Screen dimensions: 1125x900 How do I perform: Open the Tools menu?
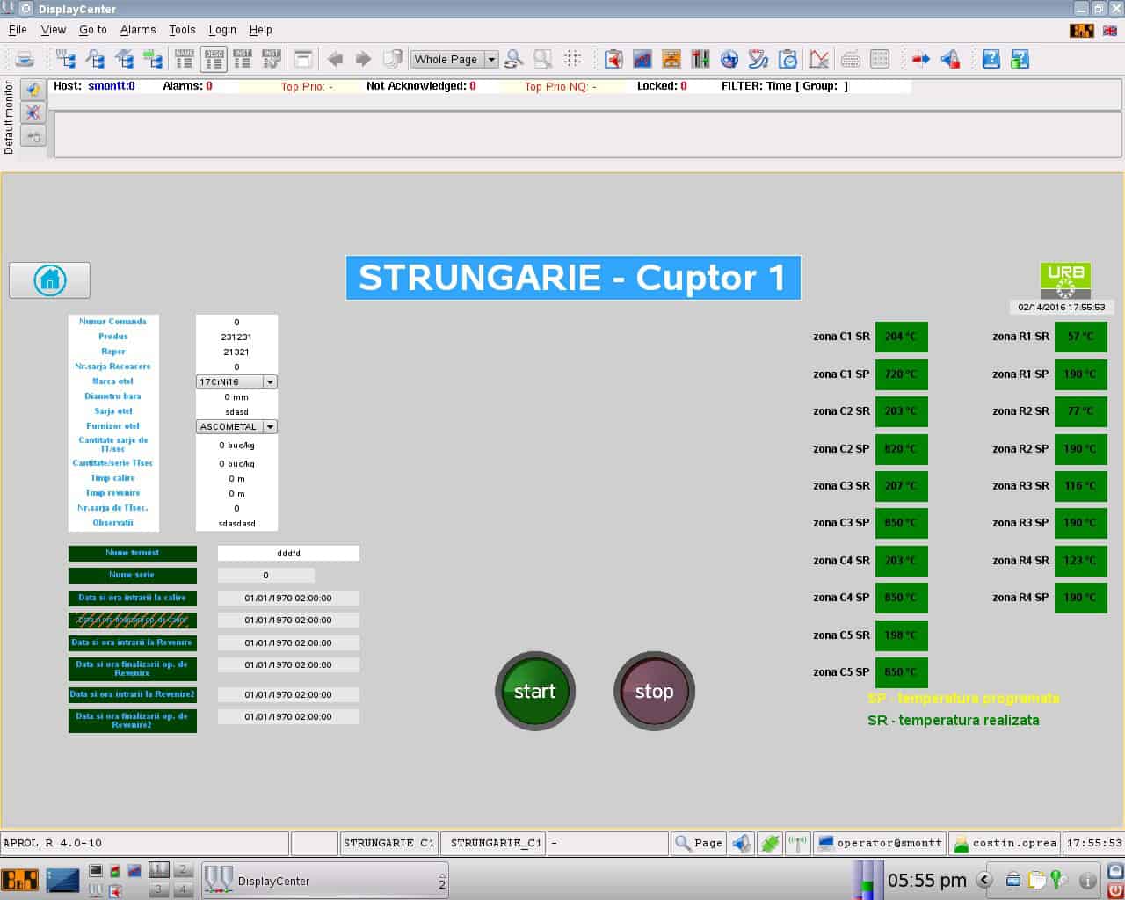click(x=182, y=30)
